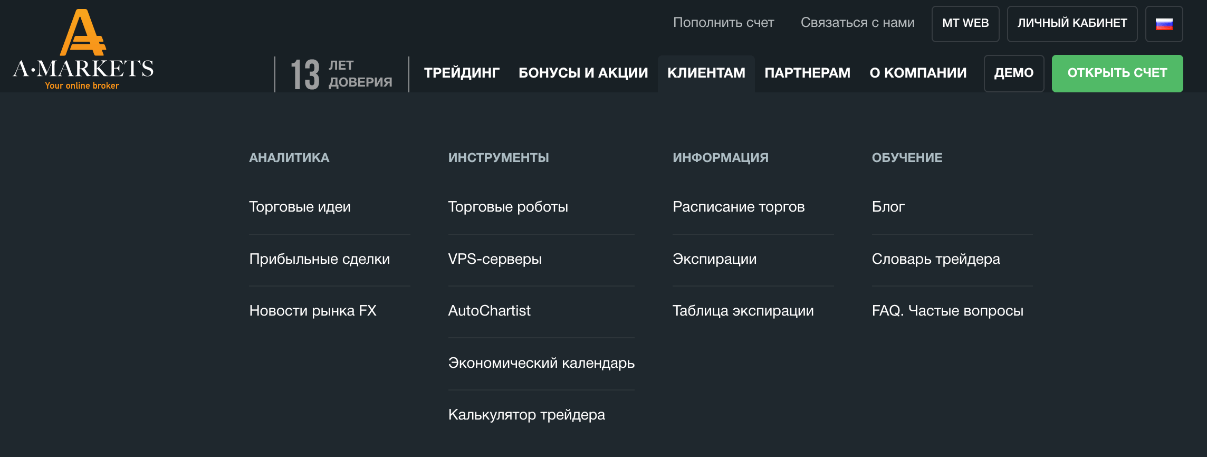Select VPS-серверы from the tools list
Screen dimensions: 1207x457
point(494,259)
